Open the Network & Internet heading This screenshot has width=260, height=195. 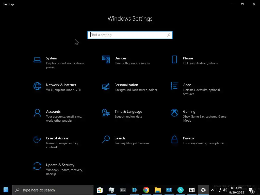pyautogui.click(x=61, y=85)
